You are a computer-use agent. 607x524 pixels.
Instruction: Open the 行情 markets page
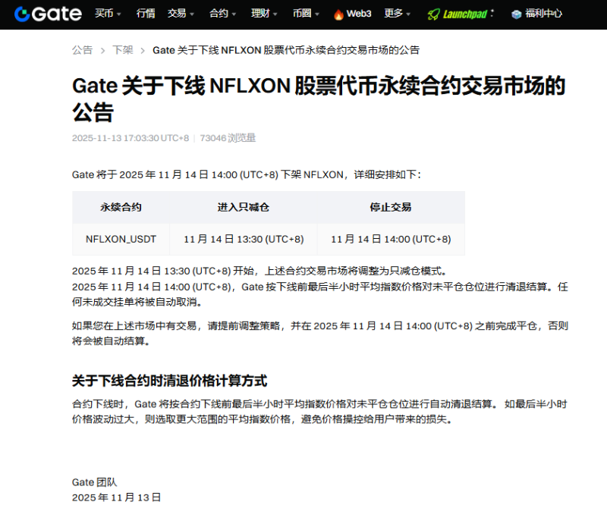146,14
